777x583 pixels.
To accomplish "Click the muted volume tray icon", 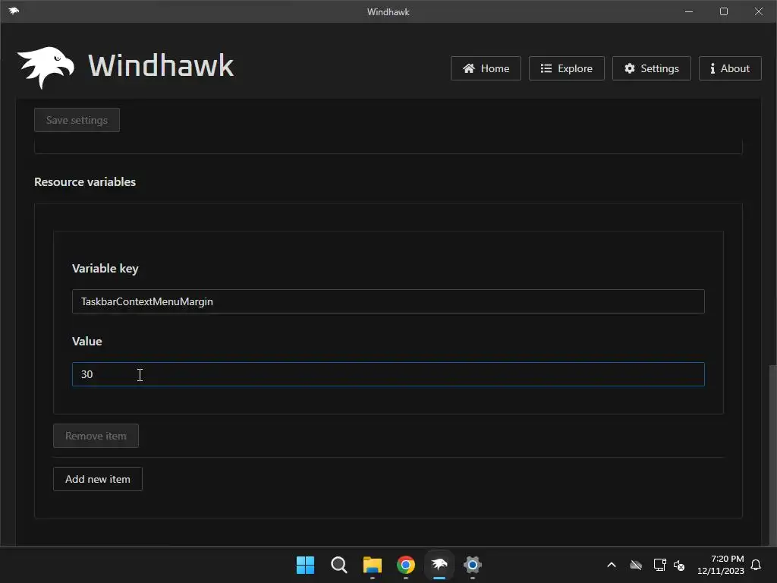I will pyautogui.click(x=679, y=565).
